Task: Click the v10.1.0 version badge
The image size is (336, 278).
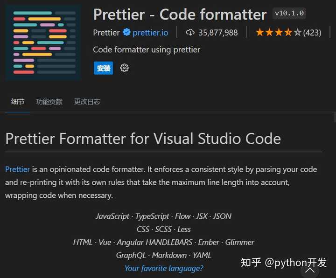Action: point(289,13)
